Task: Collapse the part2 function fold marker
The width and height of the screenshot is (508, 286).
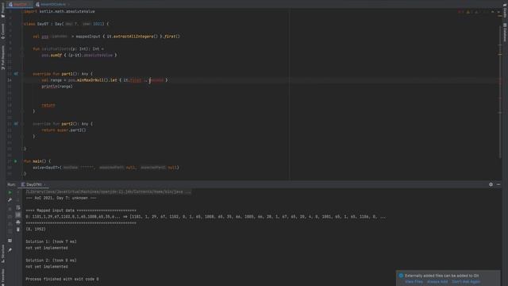Action: 22,124
